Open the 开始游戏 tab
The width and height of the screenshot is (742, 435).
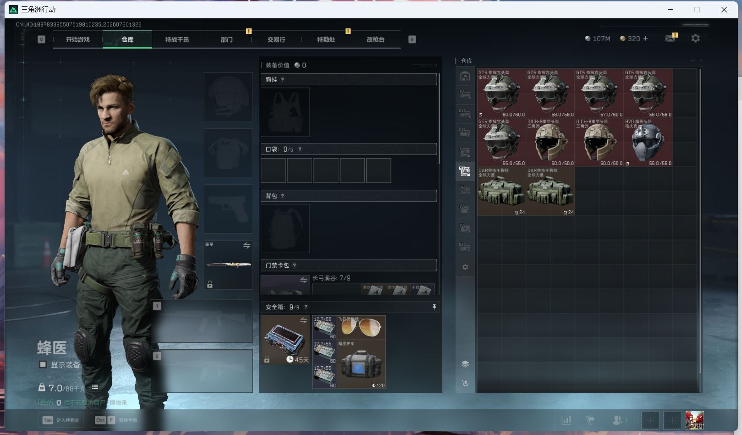[x=77, y=39]
